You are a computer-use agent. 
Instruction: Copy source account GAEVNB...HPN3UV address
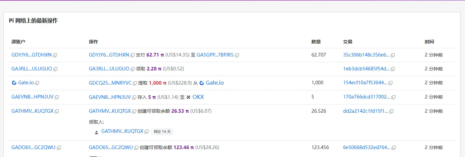pyautogui.click(x=57, y=97)
